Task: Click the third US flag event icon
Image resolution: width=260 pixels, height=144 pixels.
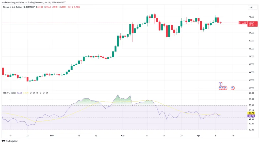Action: tap(225, 88)
